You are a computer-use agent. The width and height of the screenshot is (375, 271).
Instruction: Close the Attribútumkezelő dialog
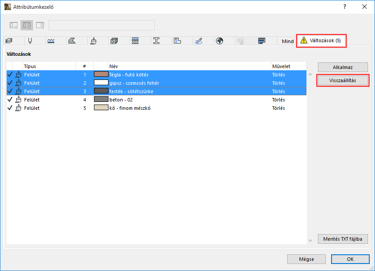click(364, 7)
